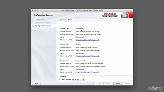Click the Finish button

coord(118,84)
